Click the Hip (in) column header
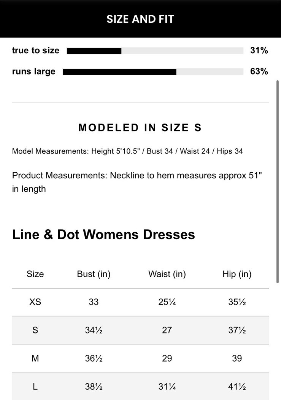281x400 pixels. click(x=237, y=274)
